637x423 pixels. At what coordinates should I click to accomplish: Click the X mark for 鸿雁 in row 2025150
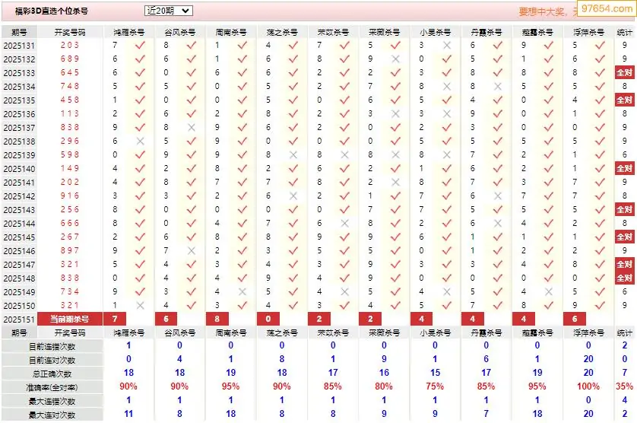(140, 305)
